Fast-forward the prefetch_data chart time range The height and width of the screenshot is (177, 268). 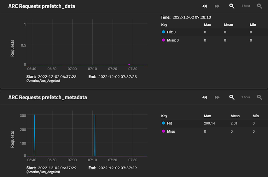pyautogui.click(x=217, y=6)
